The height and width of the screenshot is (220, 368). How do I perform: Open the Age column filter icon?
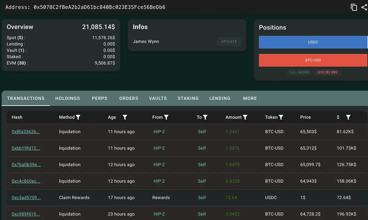125,117
